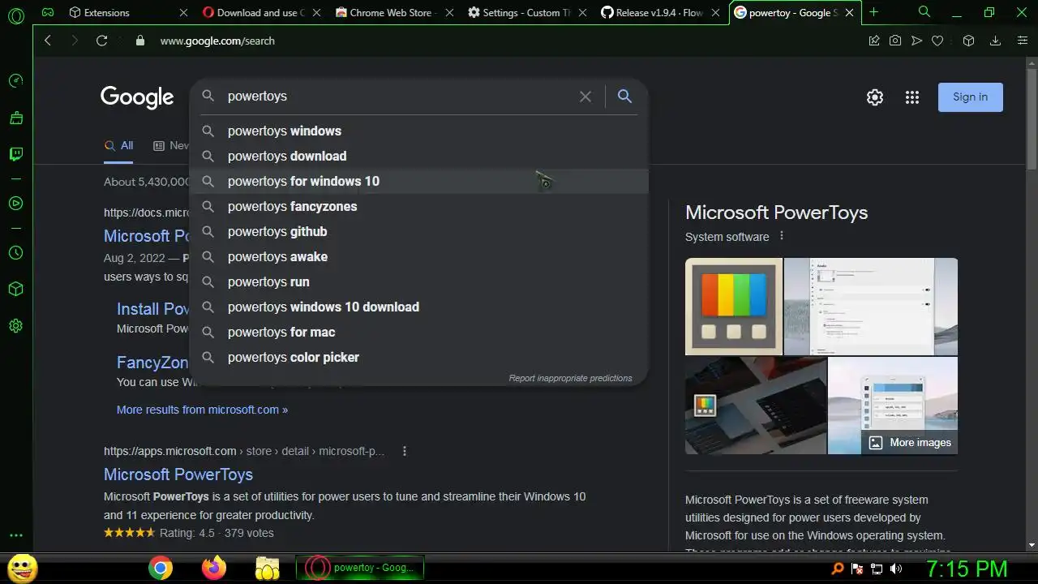The width and height of the screenshot is (1038, 584).
Task: Open the new tab plus button
Action: pos(873,12)
